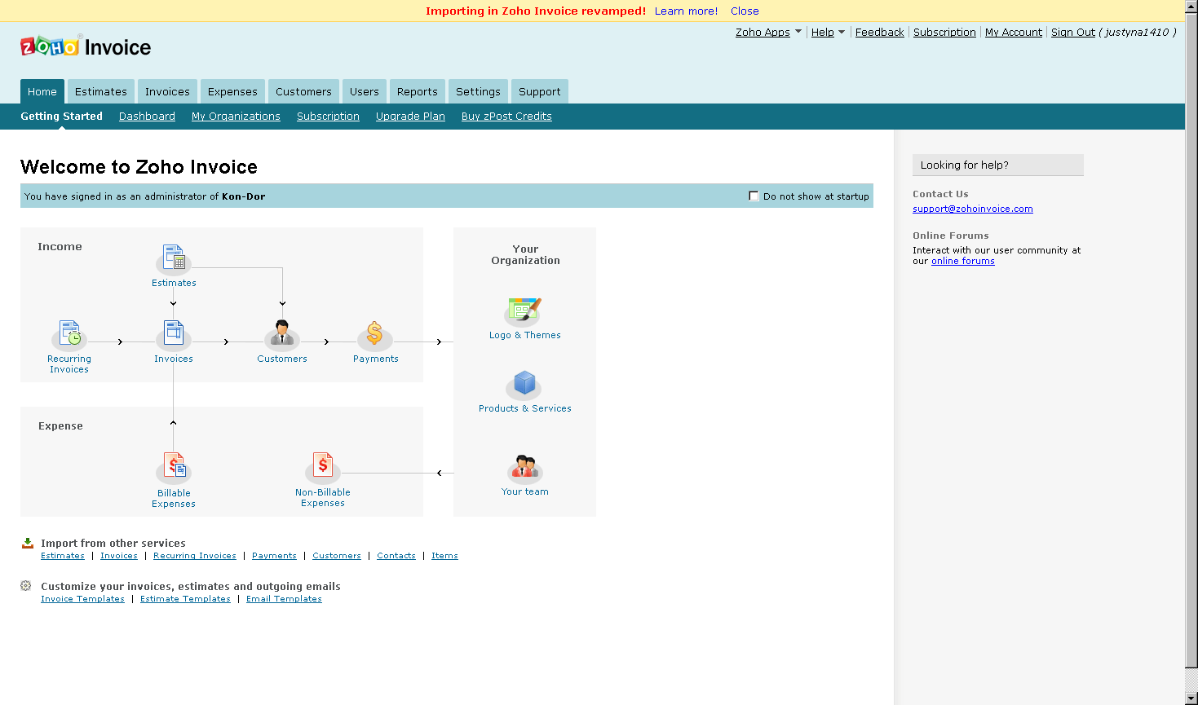Click the Recurring Invoices import link
The image size is (1198, 705).
tap(195, 555)
